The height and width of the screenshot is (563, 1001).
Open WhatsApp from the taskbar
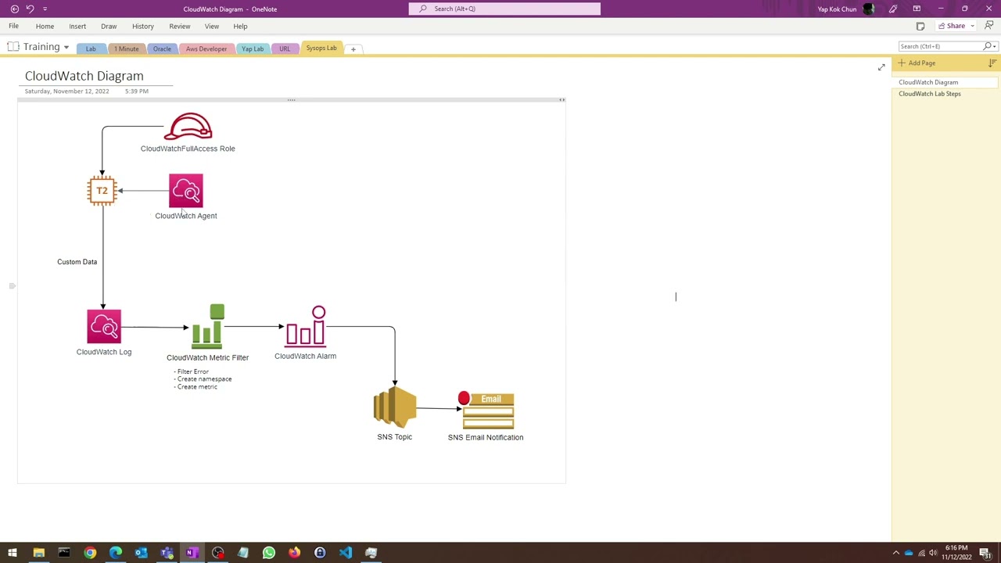coord(268,553)
